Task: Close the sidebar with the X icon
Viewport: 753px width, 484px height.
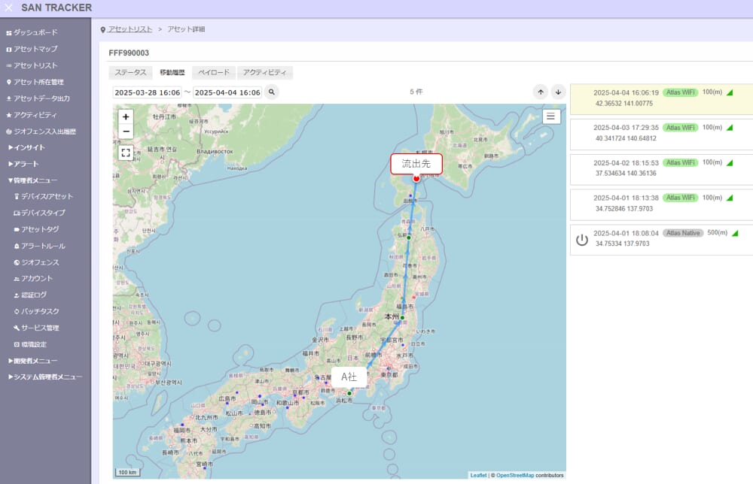Action: [x=9, y=8]
